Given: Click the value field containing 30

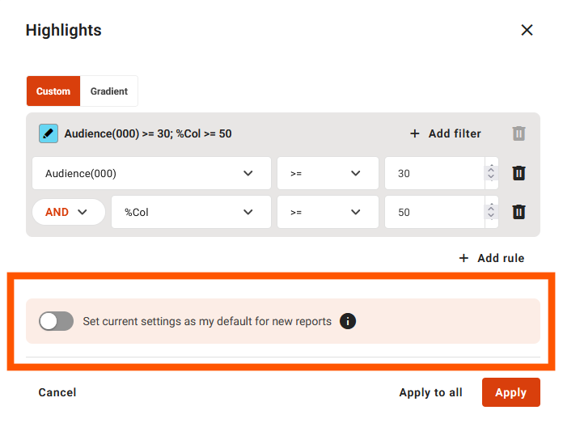Looking at the screenshot, I should (x=433, y=173).
